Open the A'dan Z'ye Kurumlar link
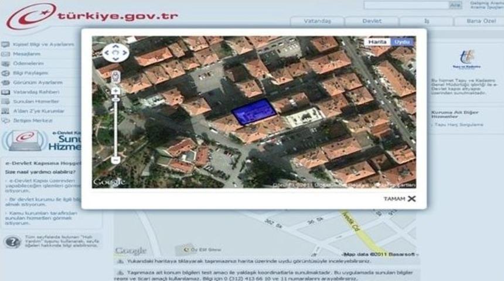 (39, 111)
